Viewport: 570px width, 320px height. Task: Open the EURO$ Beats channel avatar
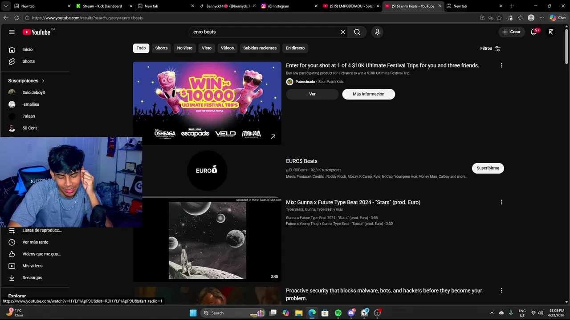(x=207, y=171)
